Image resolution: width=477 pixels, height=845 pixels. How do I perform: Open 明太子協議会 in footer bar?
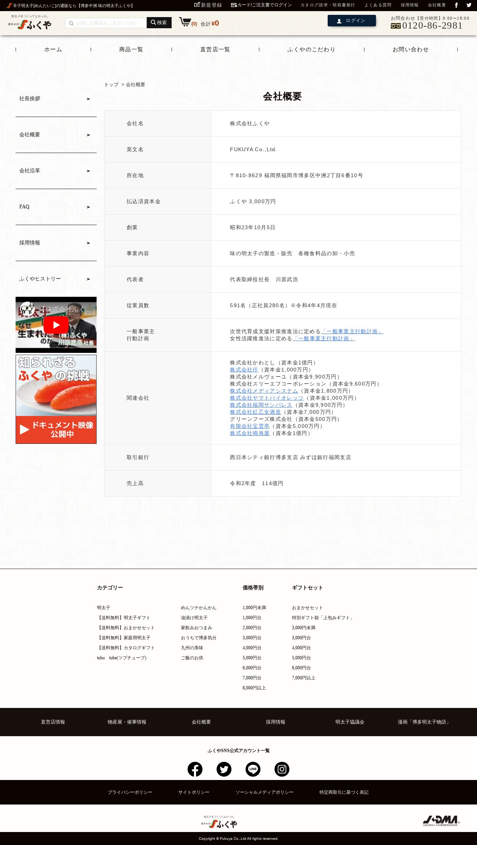(x=350, y=722)
